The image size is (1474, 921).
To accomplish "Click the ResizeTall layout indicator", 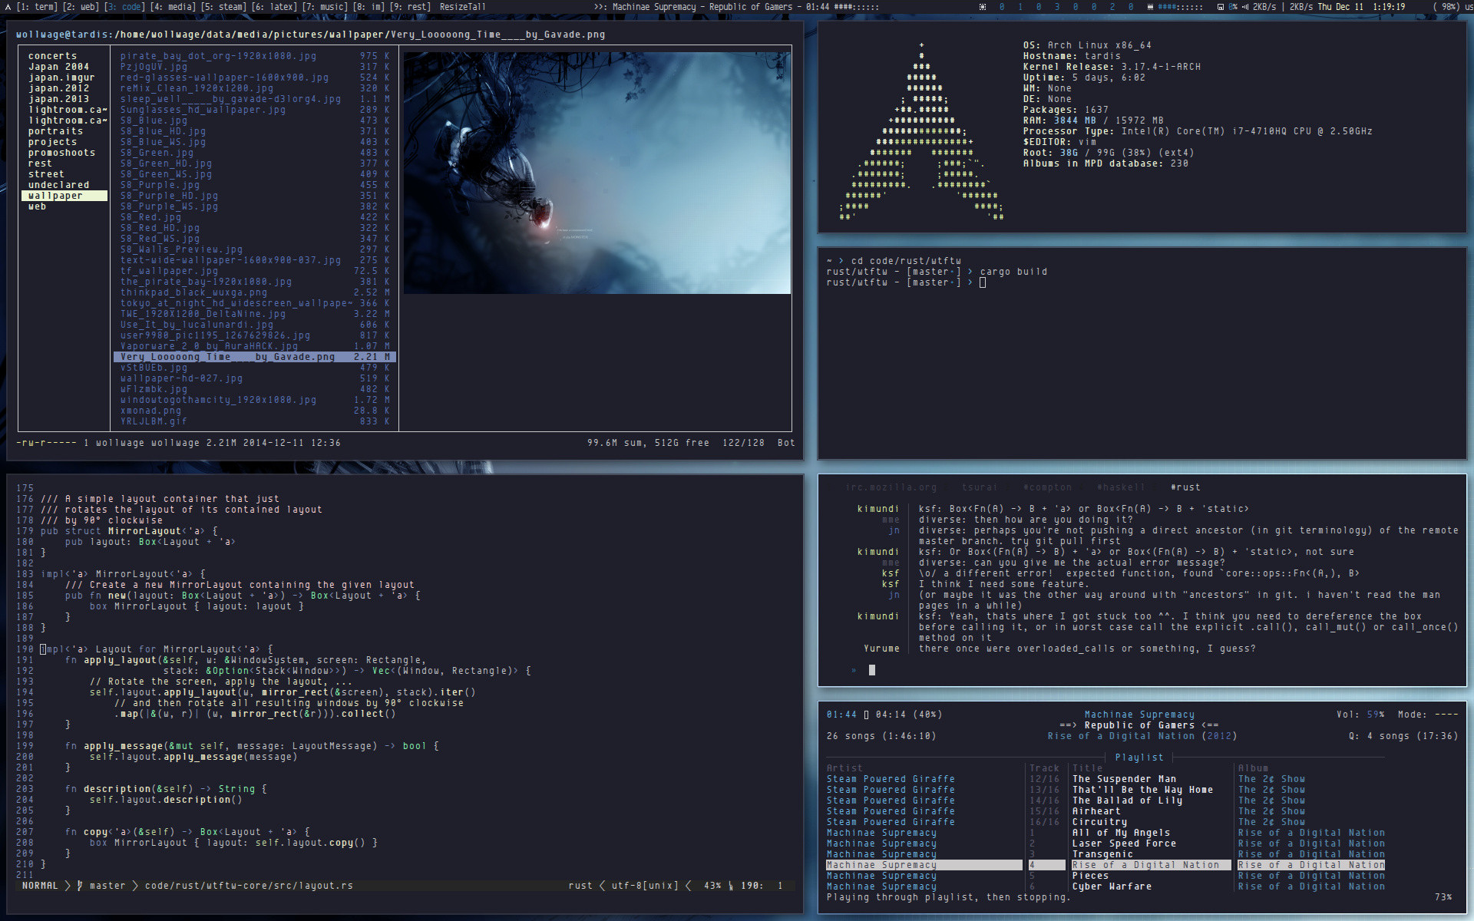I will [x=462, y=7].
